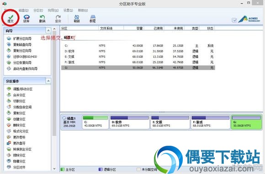
Task: Select 切割分区 operation
Action: click(16, 101)
